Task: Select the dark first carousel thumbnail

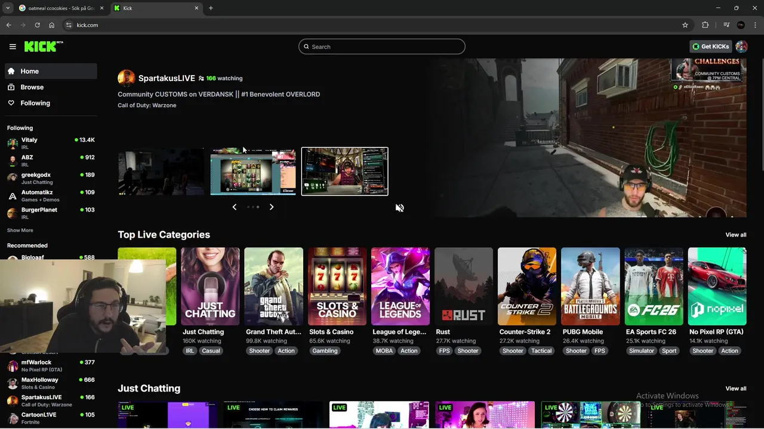Action: [x=161, y=172]
